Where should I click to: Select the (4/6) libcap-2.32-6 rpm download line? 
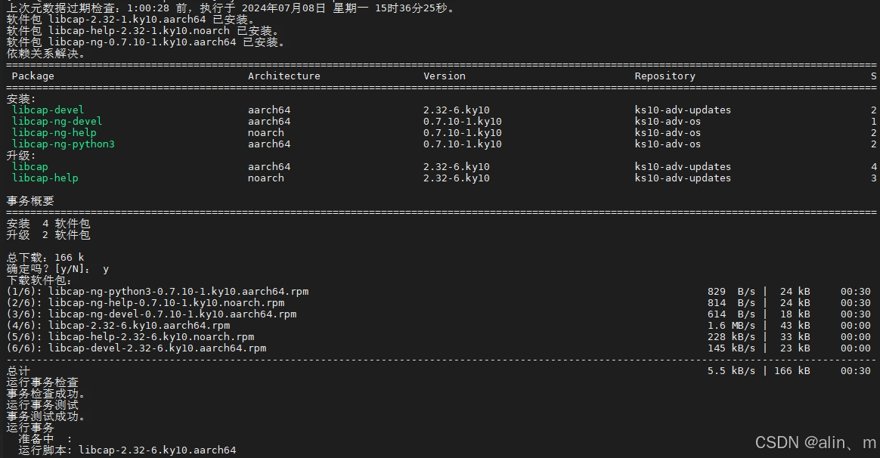point(118,326)
